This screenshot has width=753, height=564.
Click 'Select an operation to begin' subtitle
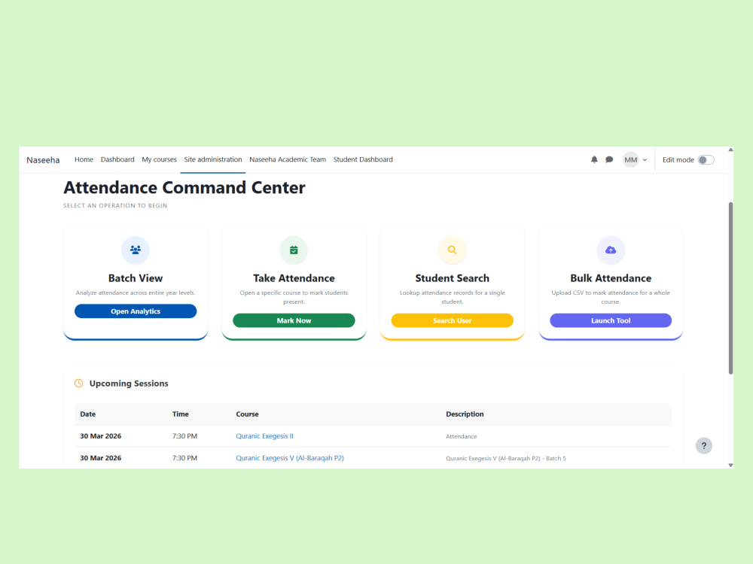(115, 206)
